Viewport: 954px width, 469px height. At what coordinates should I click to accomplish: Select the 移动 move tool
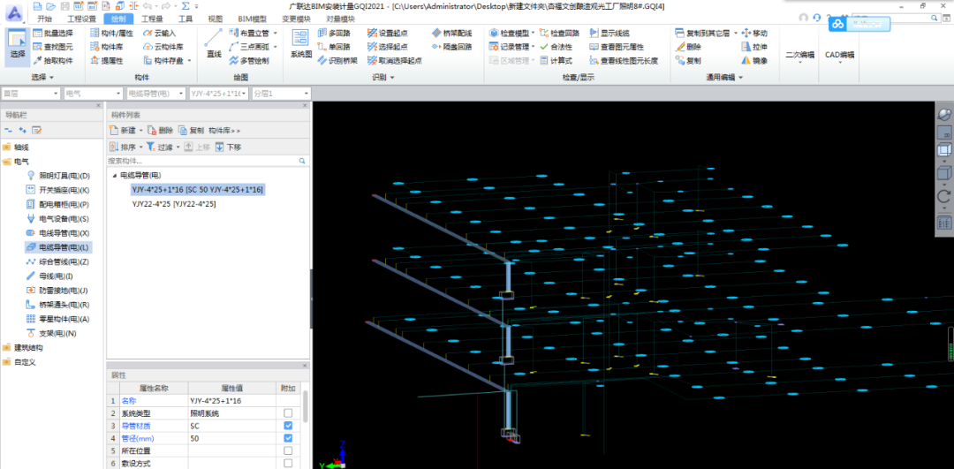click(755, 33)
